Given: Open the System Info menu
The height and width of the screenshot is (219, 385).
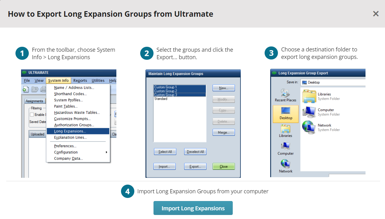Looking at the screenshot, I should (58, 81).
